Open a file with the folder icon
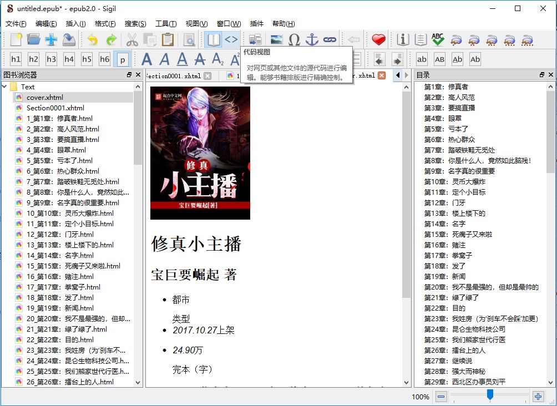Image resolution: width=557 pixels, height=406 pixels. [x=33, y=40]
